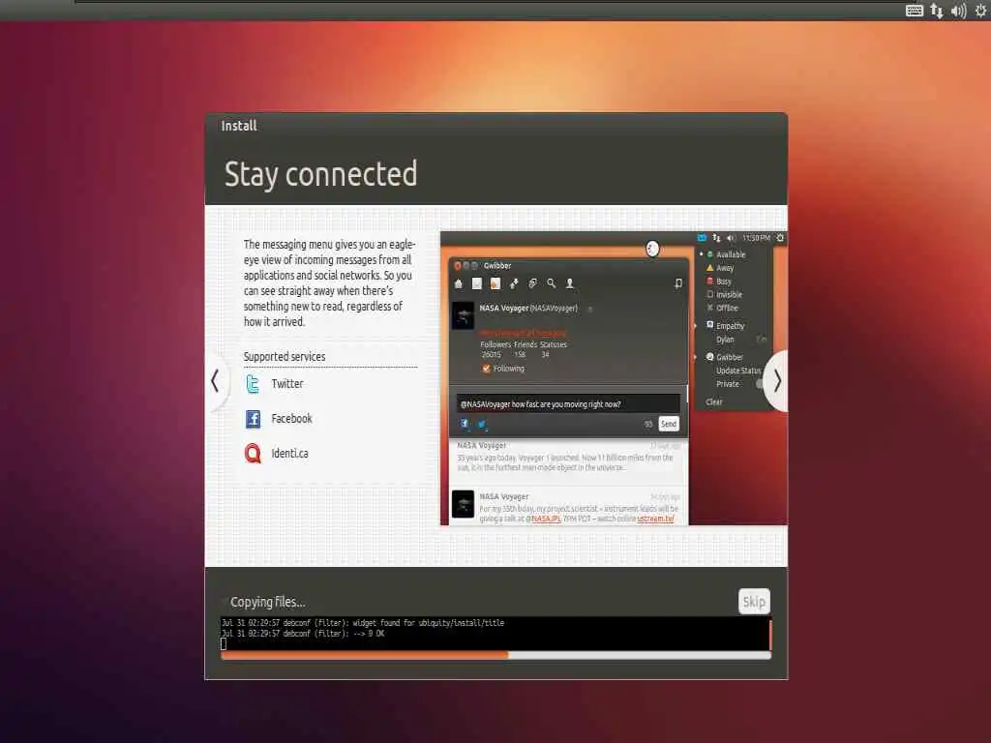Click the Gwibber messages icon in preview

click(x=477, y=283)
